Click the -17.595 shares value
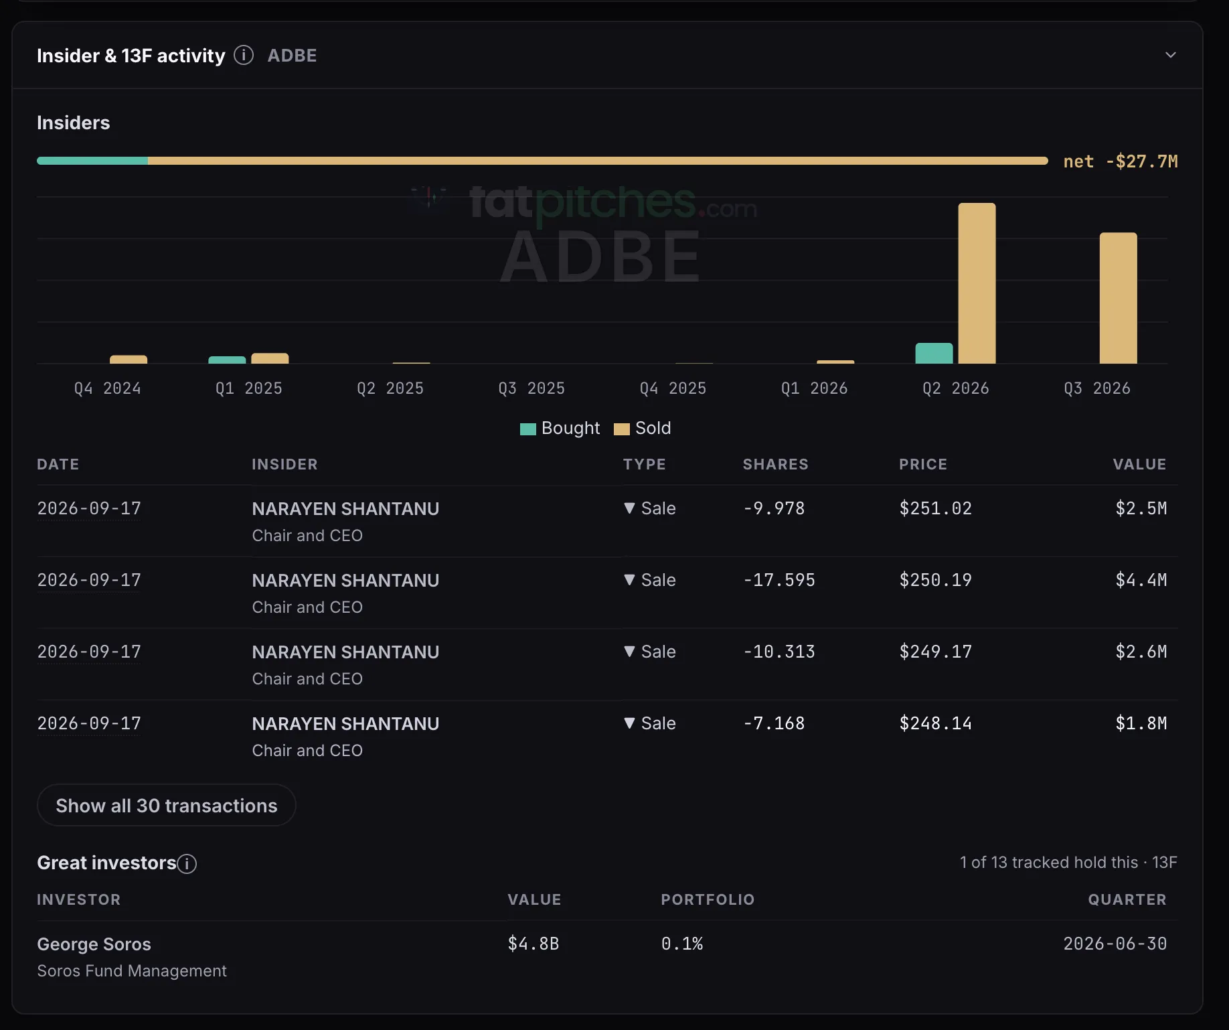The image size is (1229, 1030). (x=779, y=580)
